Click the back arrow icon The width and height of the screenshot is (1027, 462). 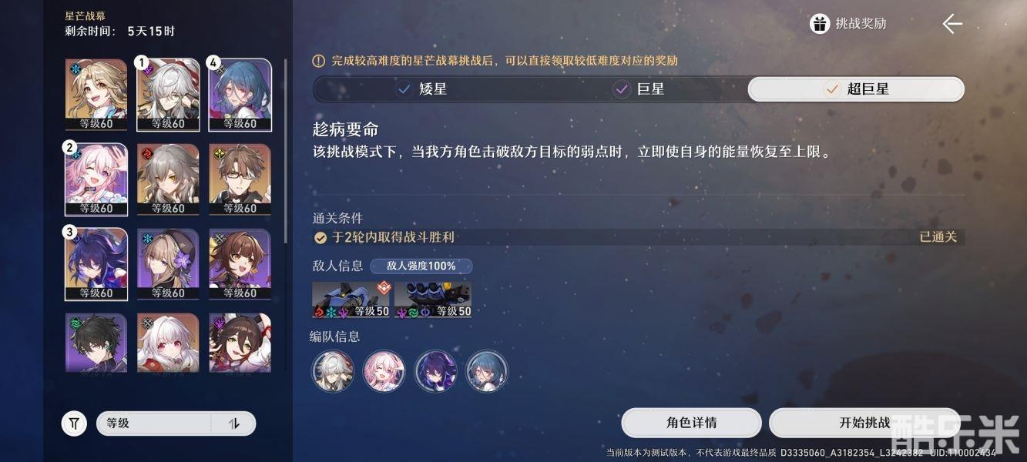[952, 24]
